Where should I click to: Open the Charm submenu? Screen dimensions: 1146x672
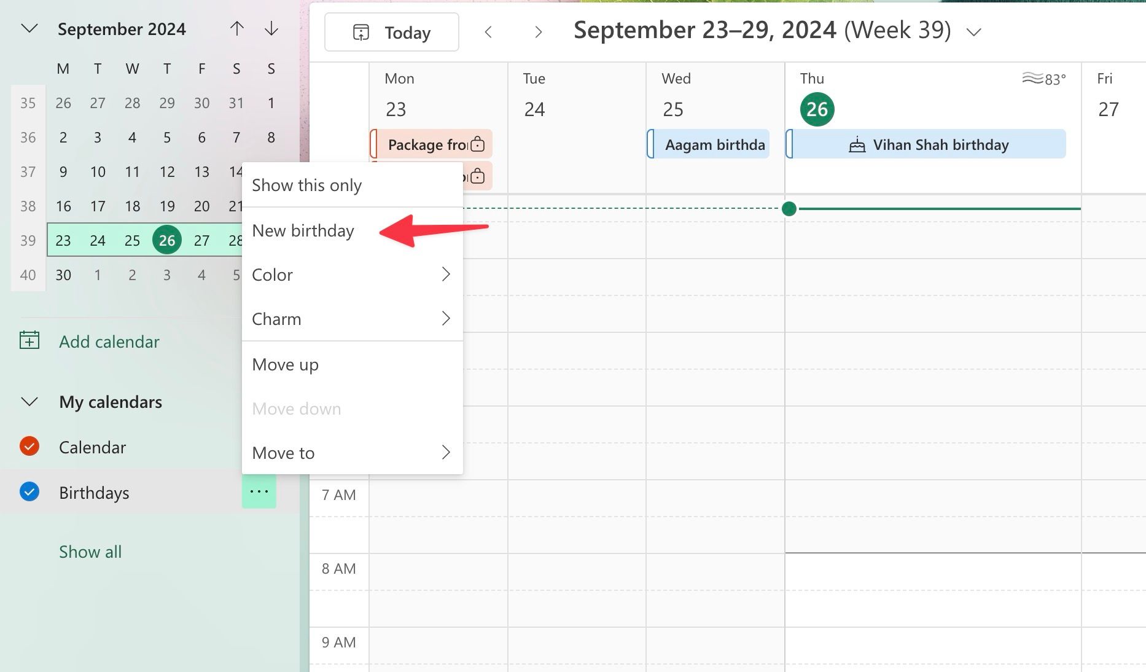353,319
